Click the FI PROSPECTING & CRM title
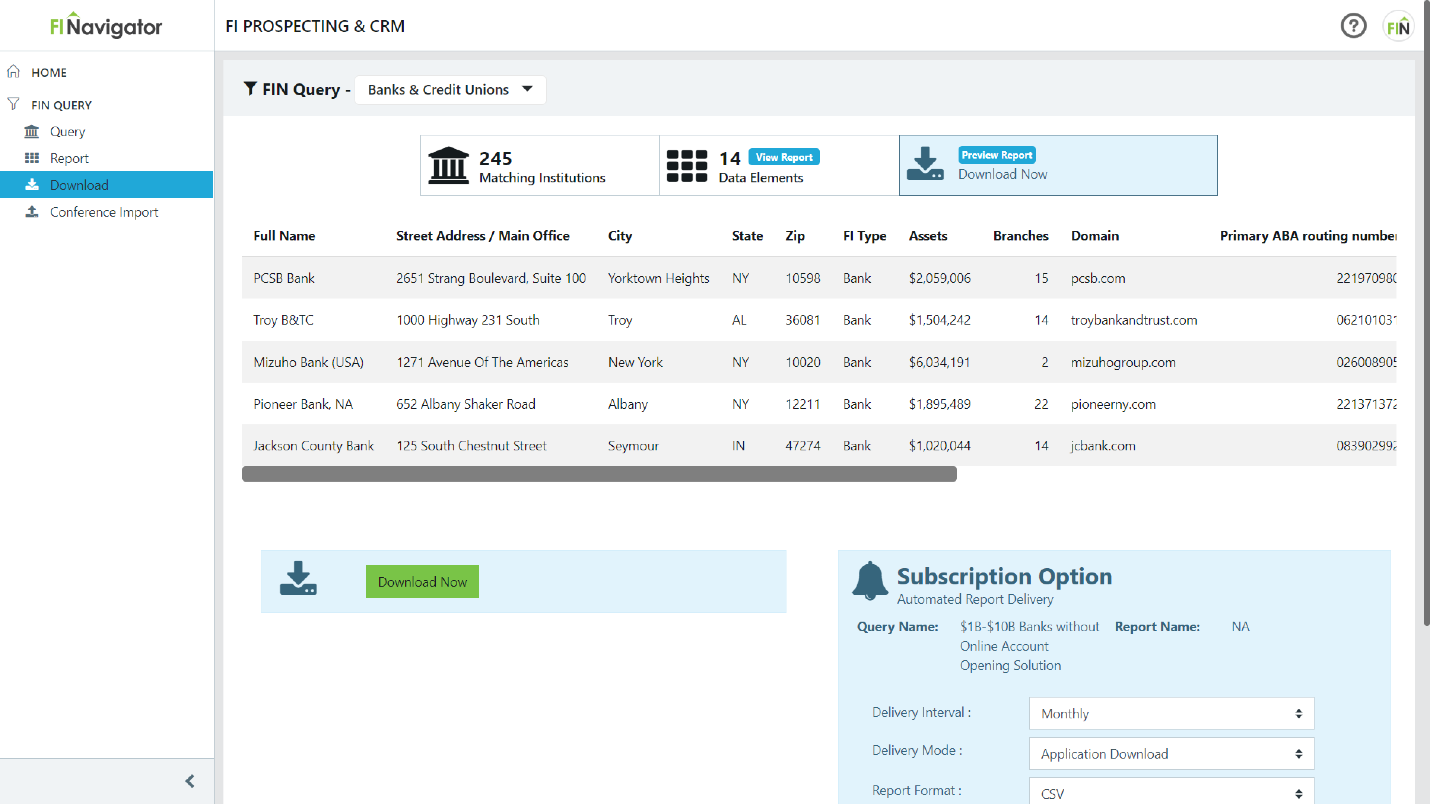This screenshot has height=804, width=1430. click(x=315, y=26)
